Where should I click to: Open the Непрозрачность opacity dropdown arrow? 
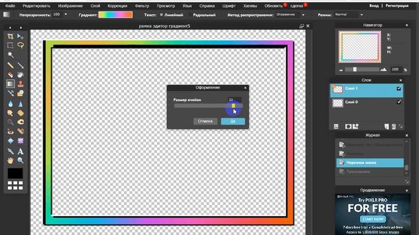65,14
